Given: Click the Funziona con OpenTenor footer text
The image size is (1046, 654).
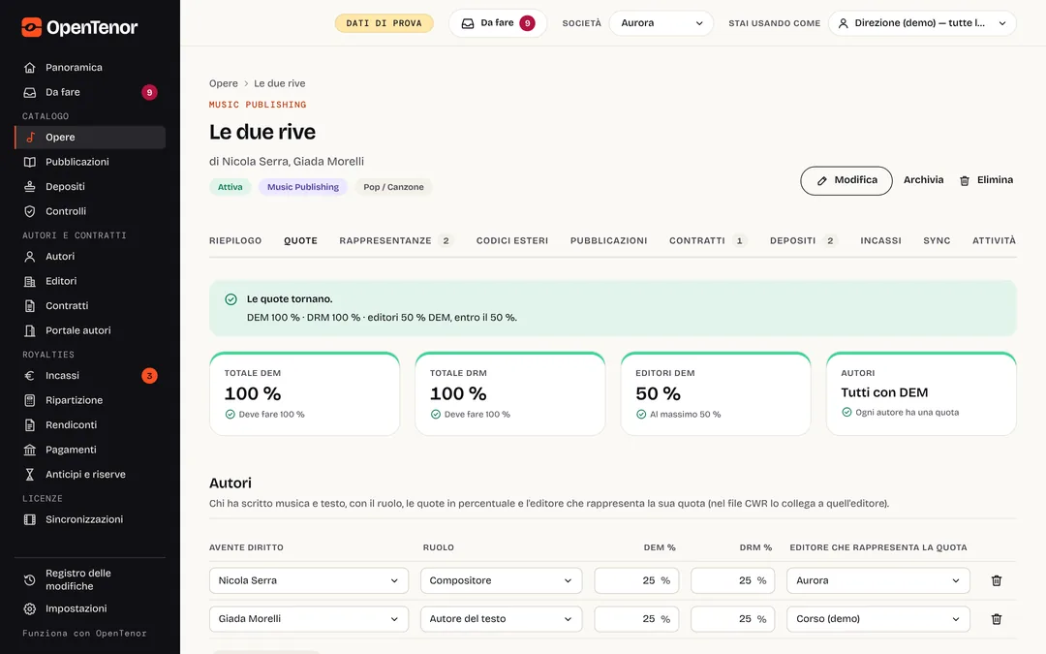Looking at the screenshot, I should click(84, 634).
